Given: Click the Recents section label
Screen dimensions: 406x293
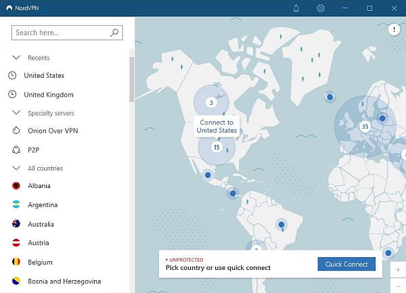Looking at the screenshot, I should click(39, 58).
